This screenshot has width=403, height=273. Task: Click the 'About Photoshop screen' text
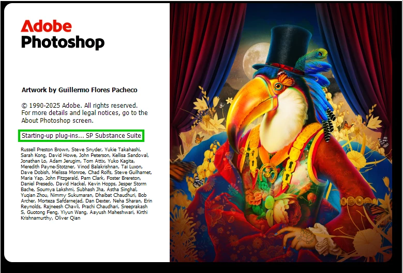[57, 120]
